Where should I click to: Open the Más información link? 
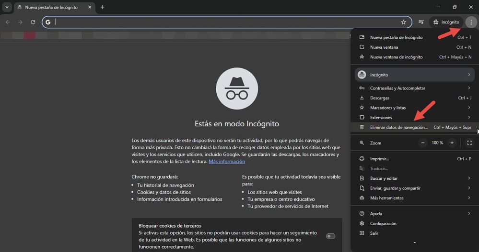point(227,161)
